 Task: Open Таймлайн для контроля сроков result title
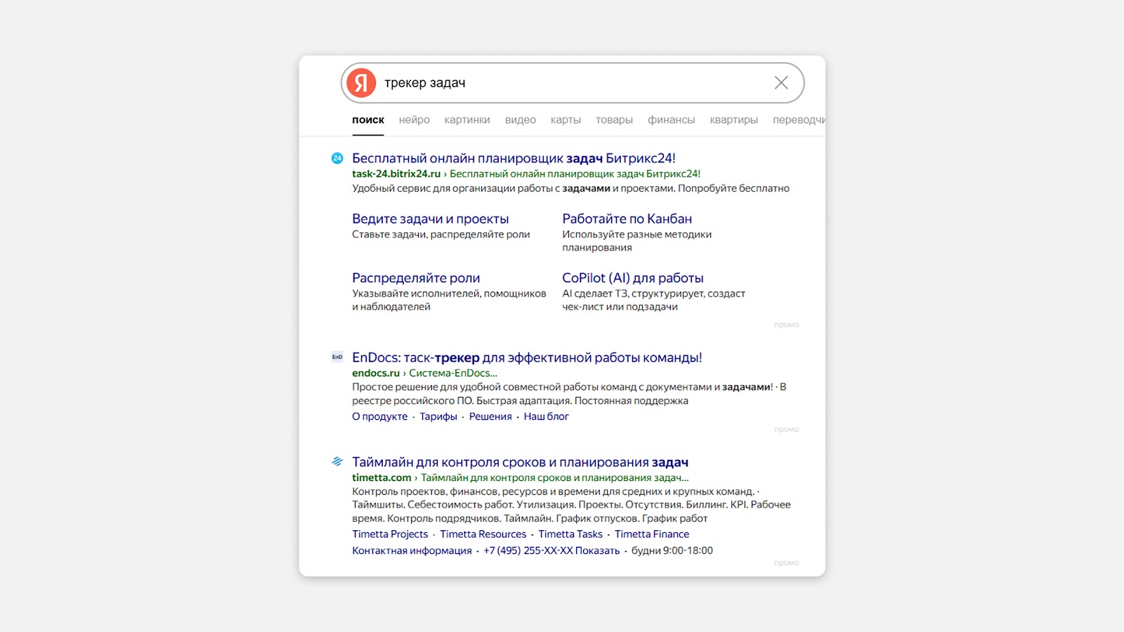coord(520,462)
